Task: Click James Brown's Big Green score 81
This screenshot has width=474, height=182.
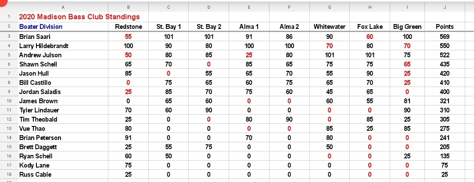Action: tap(407, 101)
